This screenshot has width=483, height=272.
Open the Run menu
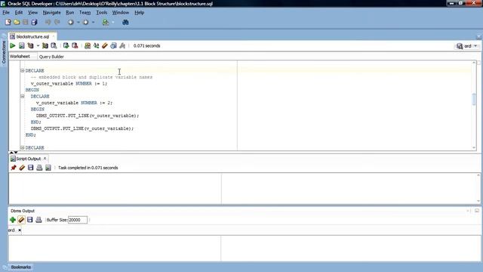pyautogui.click(x=70, y=13)
